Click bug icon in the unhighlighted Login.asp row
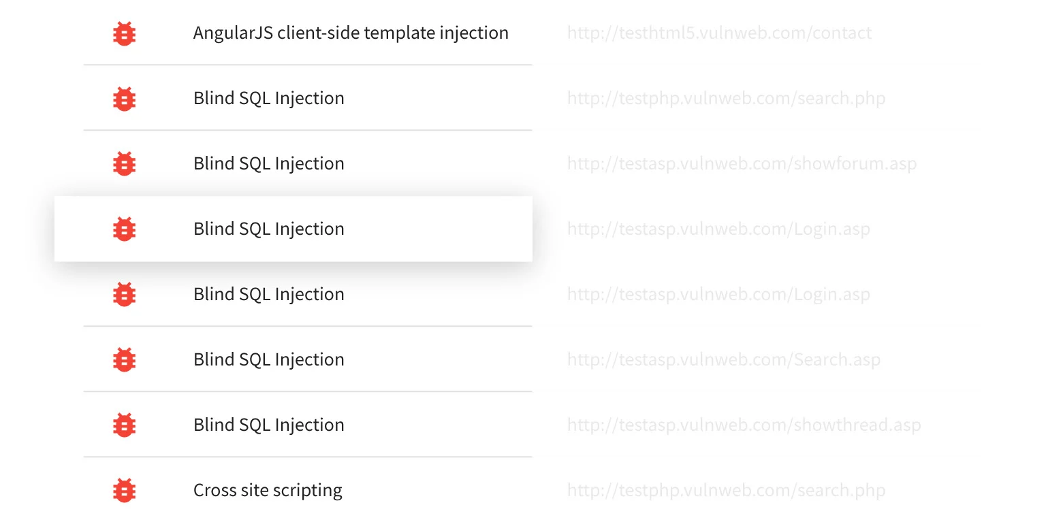Image resolution: width=1063 pixels, height=520 pixels. point(124,295)
